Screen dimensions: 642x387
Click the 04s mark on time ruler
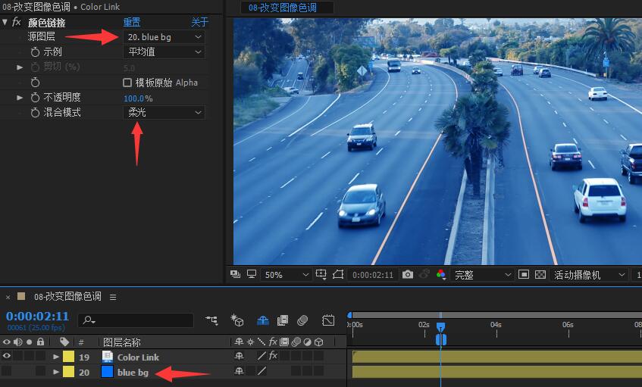[x=496, y=325]
